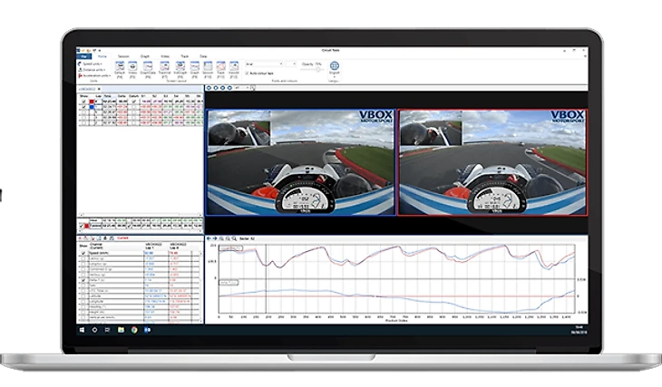Open the font size dropdown
Screen dimensions: 662x387
pos(291,64)
